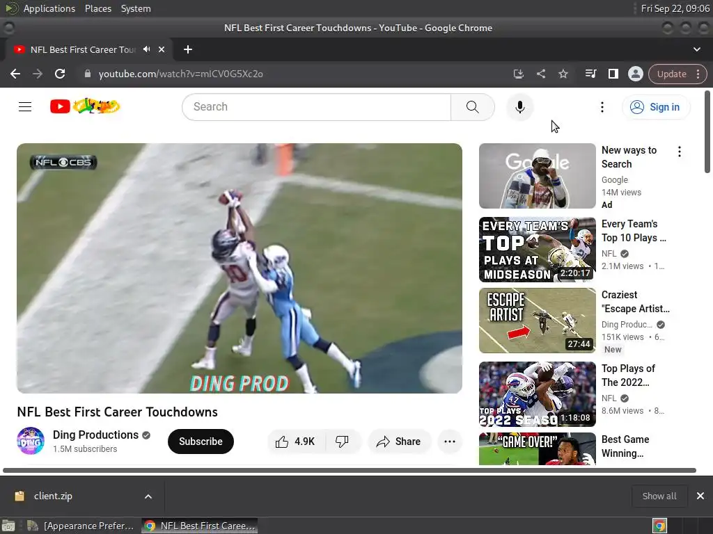Open the Ding Productions channel name link
Screen dimensions: 713x534
click(x=95, y=435)
